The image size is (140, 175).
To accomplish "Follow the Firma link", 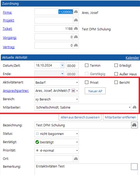I will [x=7, y=12].
